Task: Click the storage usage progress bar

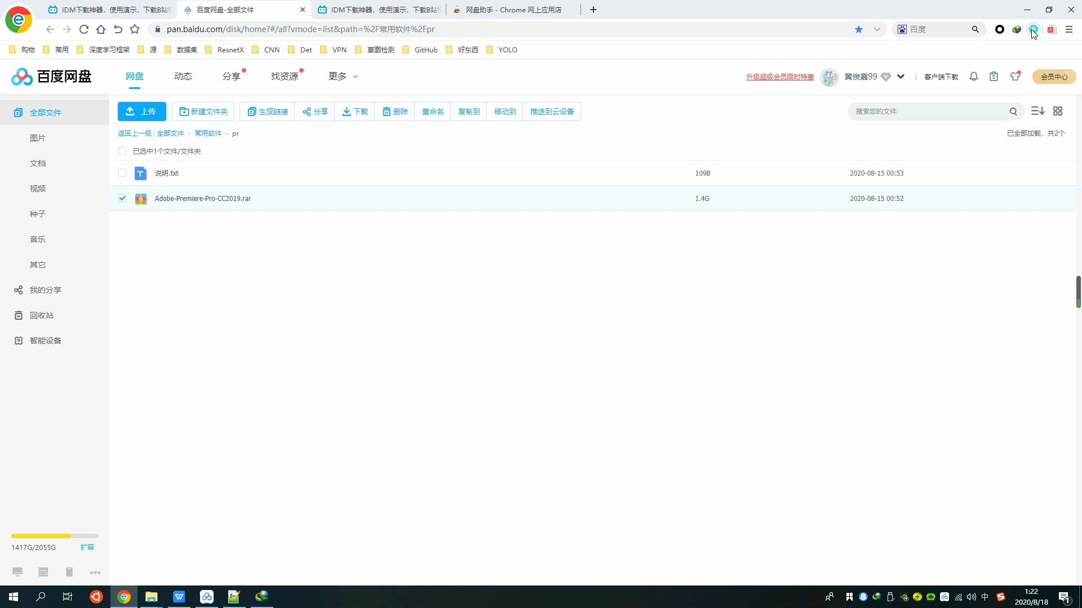Action: pos(55,536)
